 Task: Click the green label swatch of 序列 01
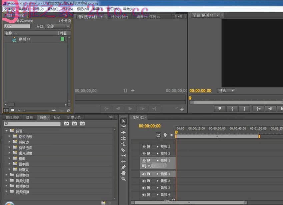click(62, 39)
